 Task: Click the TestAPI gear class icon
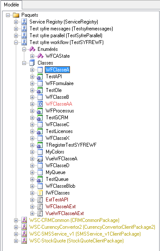(40, 77)
